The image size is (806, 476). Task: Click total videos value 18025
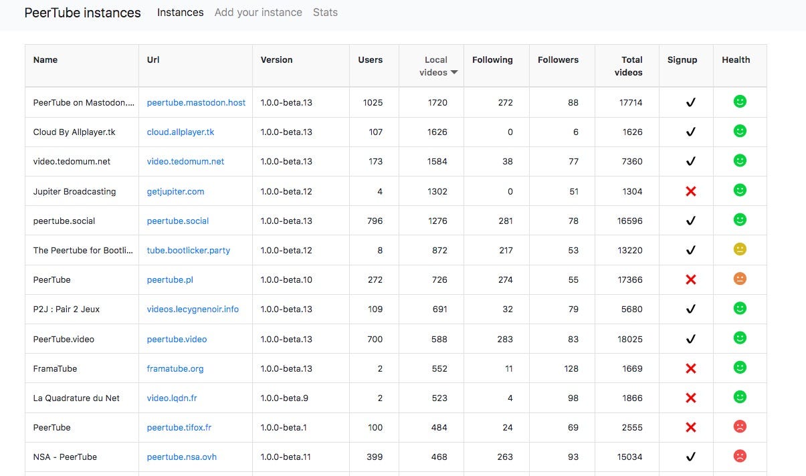click(x=629, y=339)
